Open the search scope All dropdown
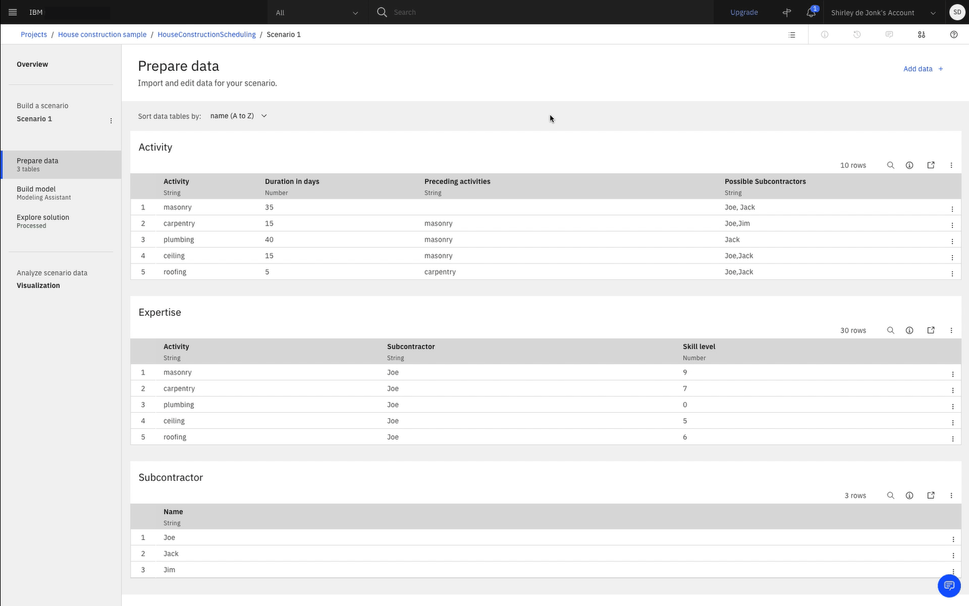 (x=316, y=12)
